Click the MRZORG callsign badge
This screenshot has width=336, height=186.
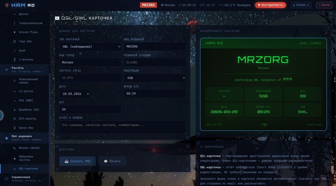point(148,5)
